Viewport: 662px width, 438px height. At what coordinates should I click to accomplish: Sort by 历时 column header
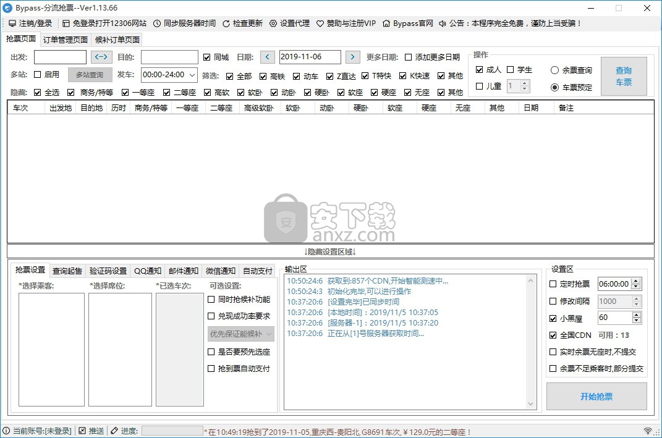click(x=118, y=108)
